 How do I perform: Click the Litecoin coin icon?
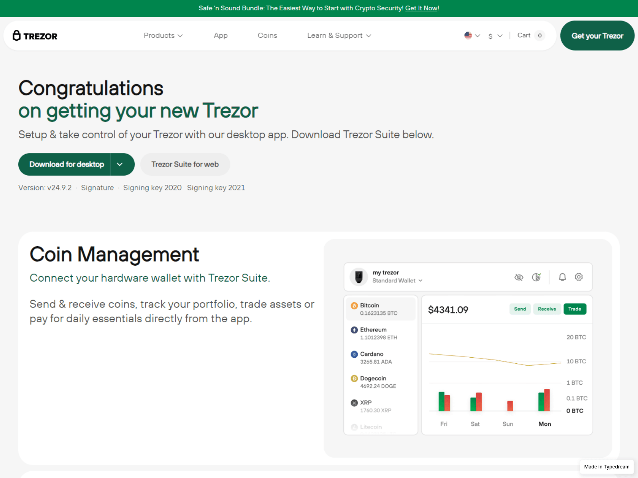354,427
